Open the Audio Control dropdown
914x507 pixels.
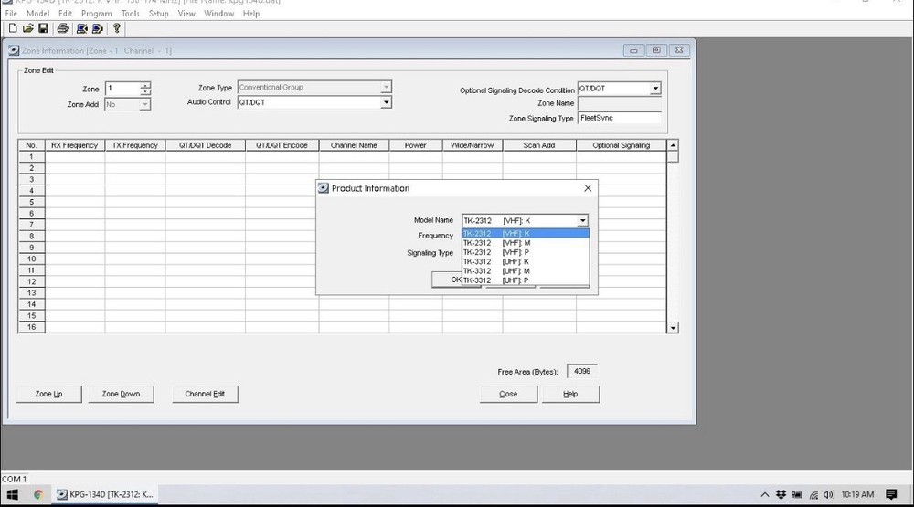pyautogui.click(x=386, y=102)
